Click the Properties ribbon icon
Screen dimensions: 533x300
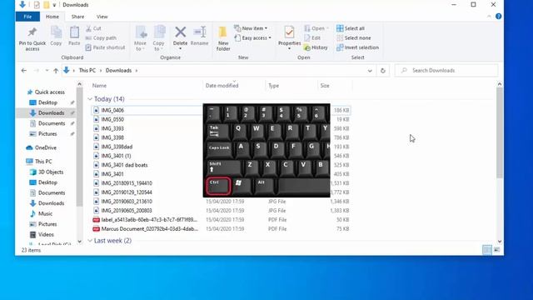coord(289,32)
